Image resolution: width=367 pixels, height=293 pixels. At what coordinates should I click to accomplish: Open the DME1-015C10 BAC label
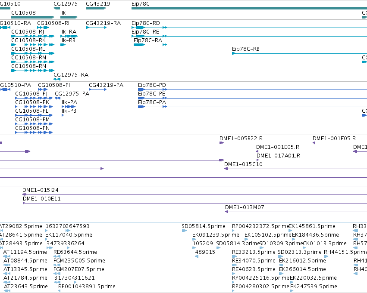243,165
